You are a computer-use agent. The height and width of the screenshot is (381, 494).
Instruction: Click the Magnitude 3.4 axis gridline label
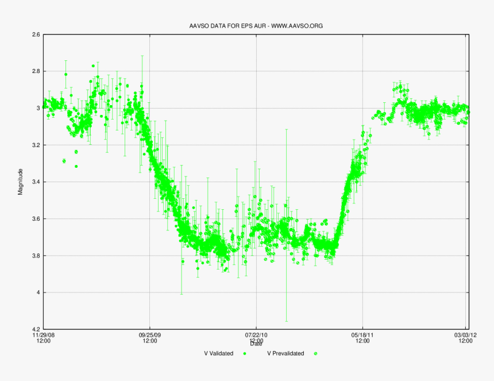[36, 181]
